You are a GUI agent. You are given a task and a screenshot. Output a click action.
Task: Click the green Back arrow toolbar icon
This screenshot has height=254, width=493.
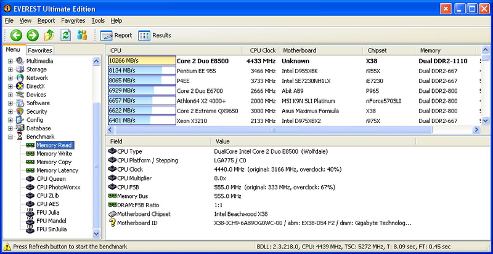16,35
